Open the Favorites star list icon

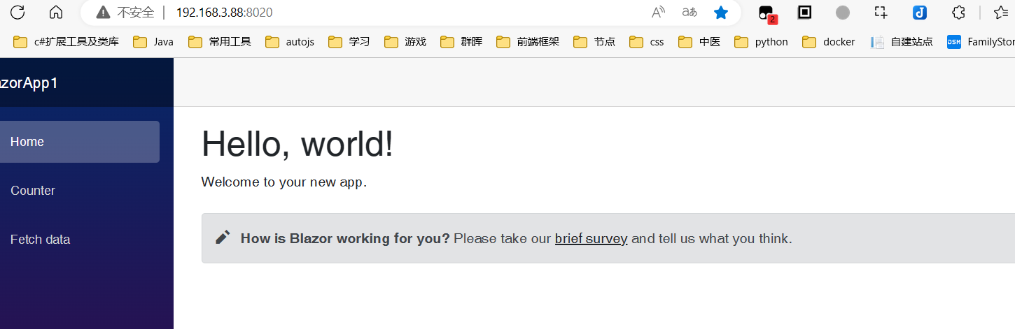(1002, 12)
